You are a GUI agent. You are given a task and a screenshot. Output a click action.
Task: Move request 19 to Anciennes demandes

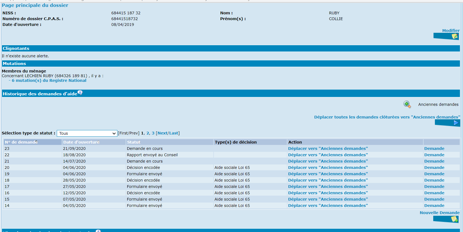pos(328,174)
